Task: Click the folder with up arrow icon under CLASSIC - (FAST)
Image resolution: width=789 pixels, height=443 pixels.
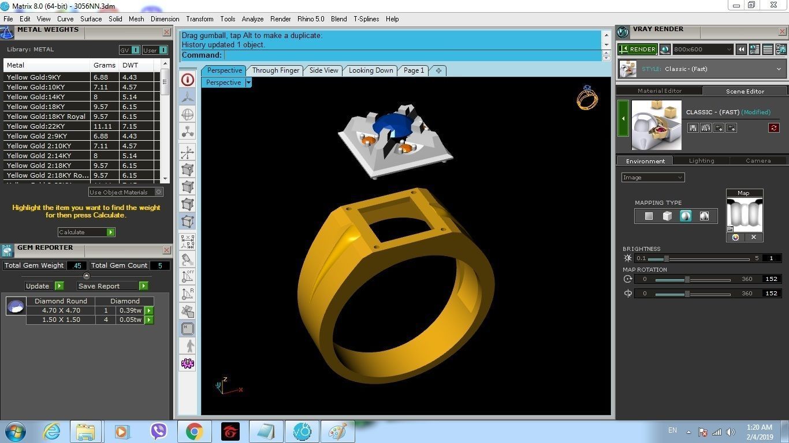Action: tap(732, 127)
